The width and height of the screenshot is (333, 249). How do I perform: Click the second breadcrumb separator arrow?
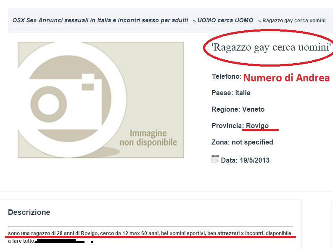tap(259, 21)
